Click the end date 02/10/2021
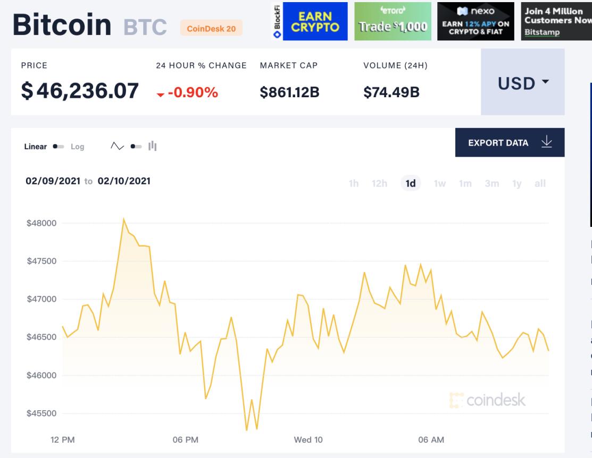The height and width of the screenshot is (458, 592). tap(124, 181)
